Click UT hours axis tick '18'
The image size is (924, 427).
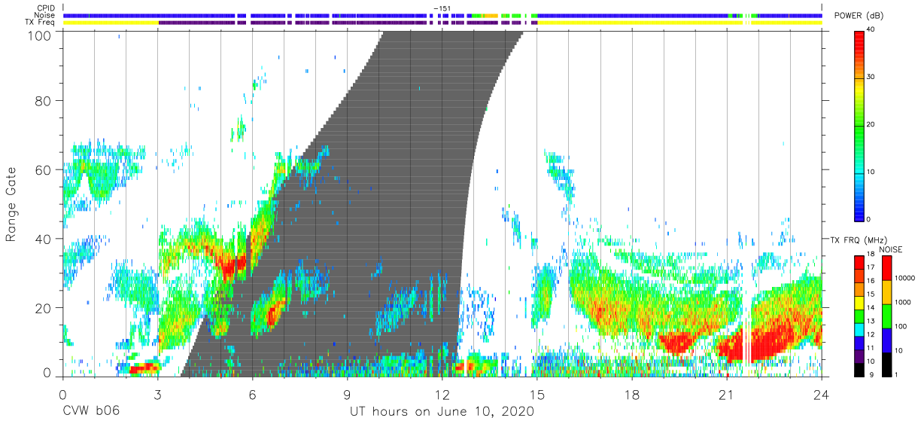tap(632, 394)
